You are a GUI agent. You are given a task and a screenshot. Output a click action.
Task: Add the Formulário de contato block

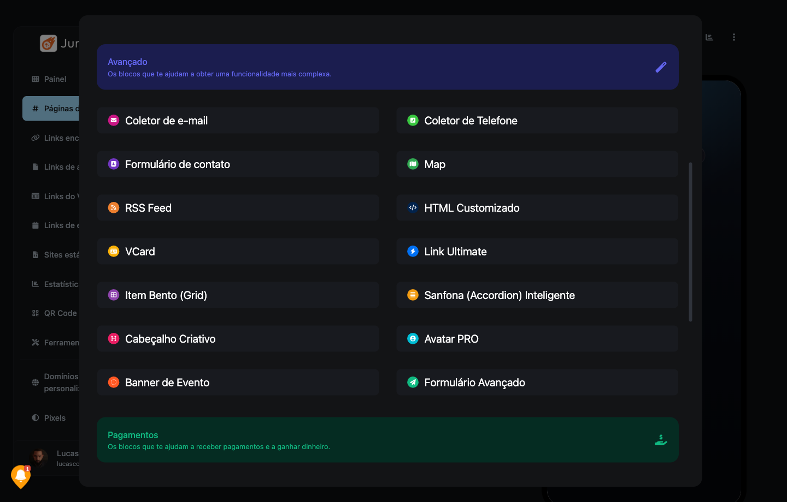pos(238,164)
